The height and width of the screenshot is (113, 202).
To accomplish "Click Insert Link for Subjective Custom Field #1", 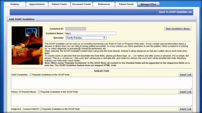I will click(x=186, y=109).
